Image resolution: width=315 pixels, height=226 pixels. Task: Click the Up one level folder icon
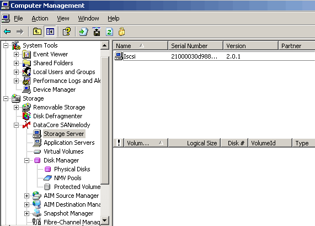click(x=37, y=31)
